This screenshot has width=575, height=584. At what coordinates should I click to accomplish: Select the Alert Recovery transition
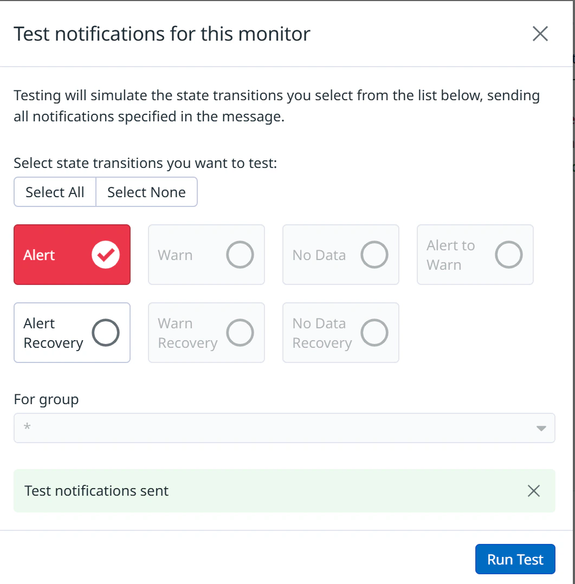72,333
